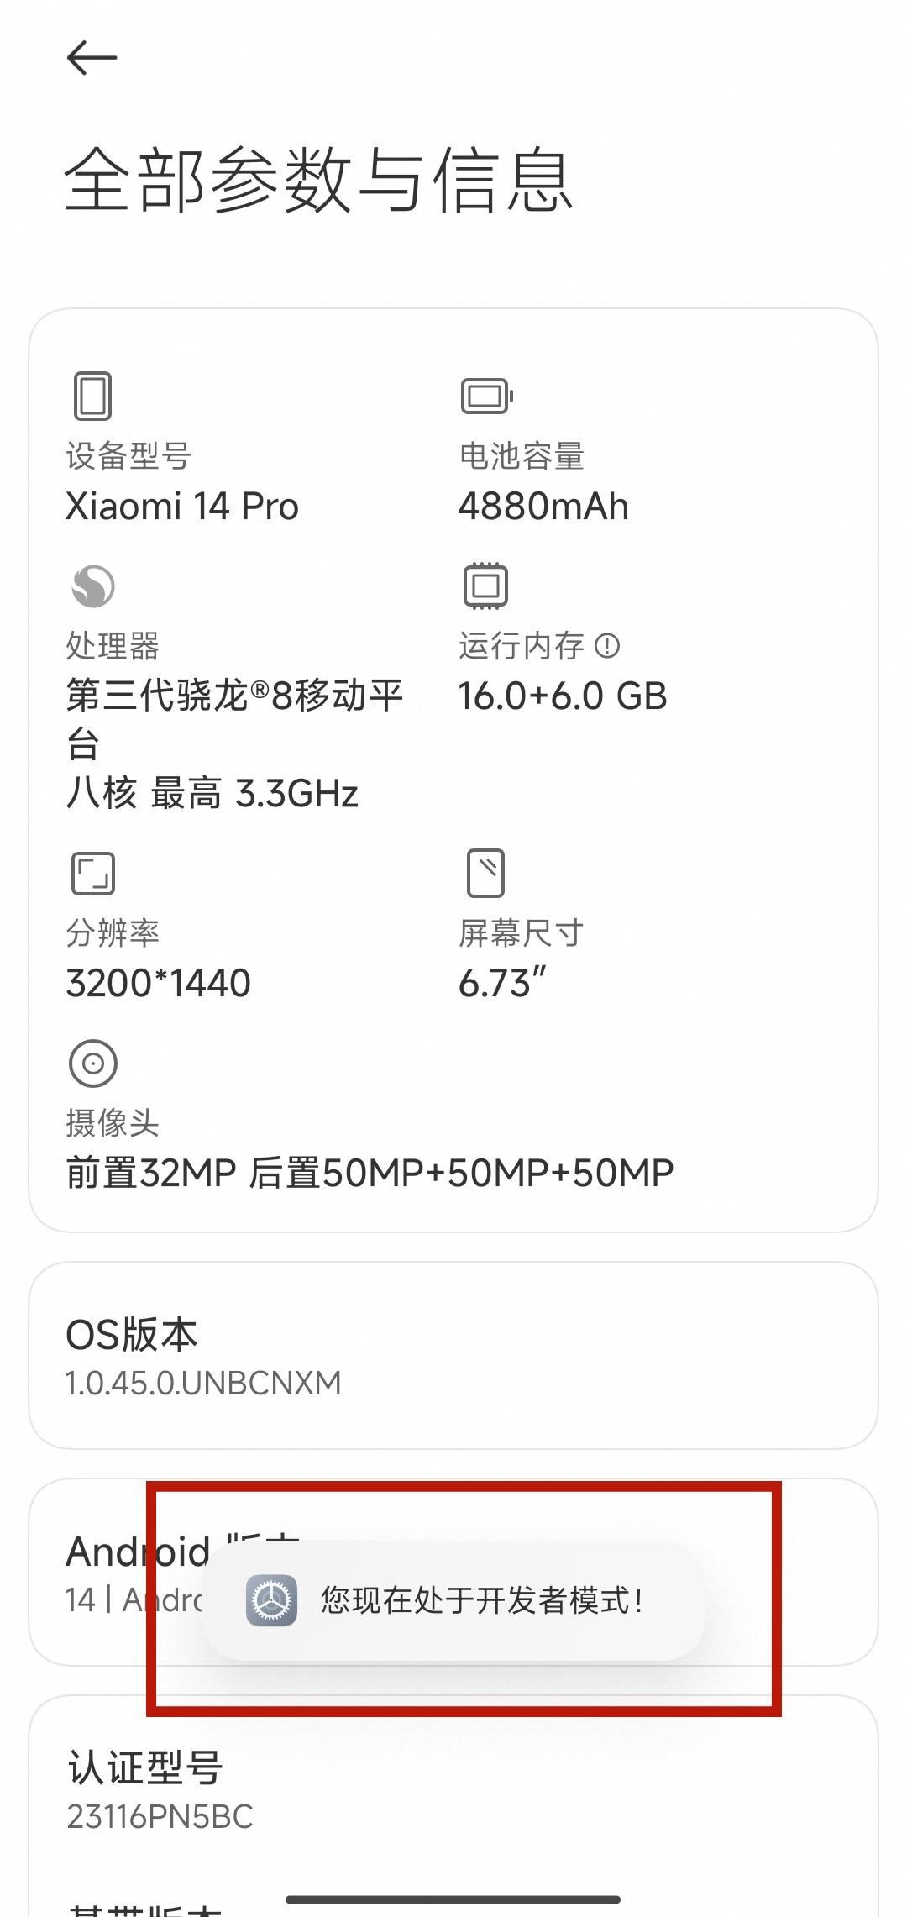Open the 认证型号 entry
The width and height of the screenshot is (907, 1917).
pyautogui.click(x=453, y=1790)
